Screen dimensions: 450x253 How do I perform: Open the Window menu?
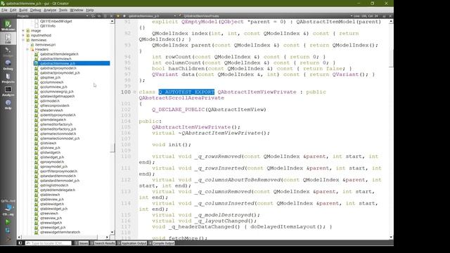[77, 10]
